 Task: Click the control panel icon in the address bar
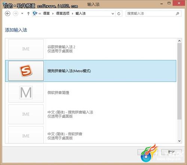point(35,13)
